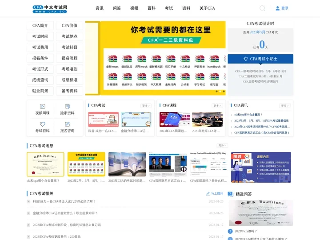Open article 科普!成为一名CFA持证人这几步你必须了解
The height and width of the screenshot is (240, 320).
pyautogui.click(x=64, y=201)
